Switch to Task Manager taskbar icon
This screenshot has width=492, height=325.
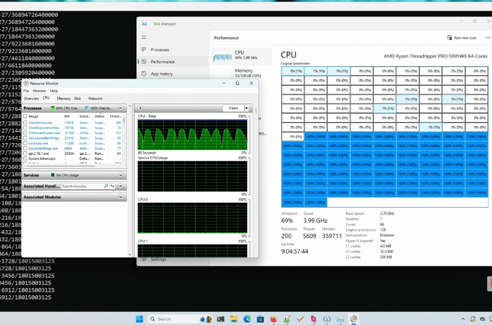[x=340, y=319]
